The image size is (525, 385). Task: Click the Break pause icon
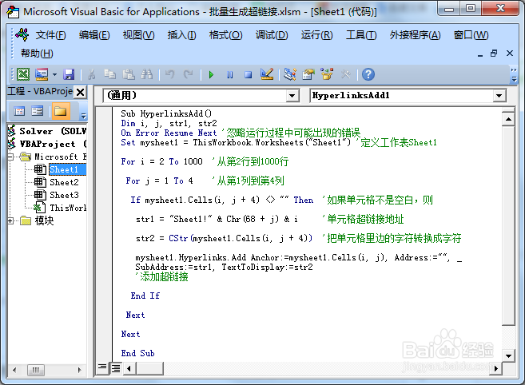pyautogui.click(x=229, y=74)
